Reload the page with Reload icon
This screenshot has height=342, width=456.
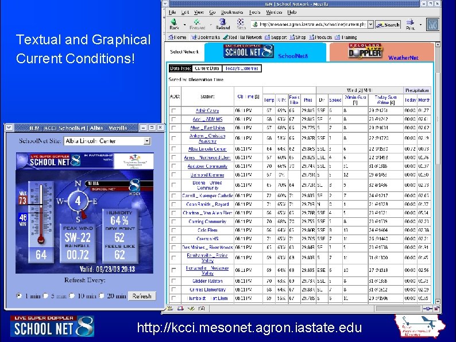[222, 22]
